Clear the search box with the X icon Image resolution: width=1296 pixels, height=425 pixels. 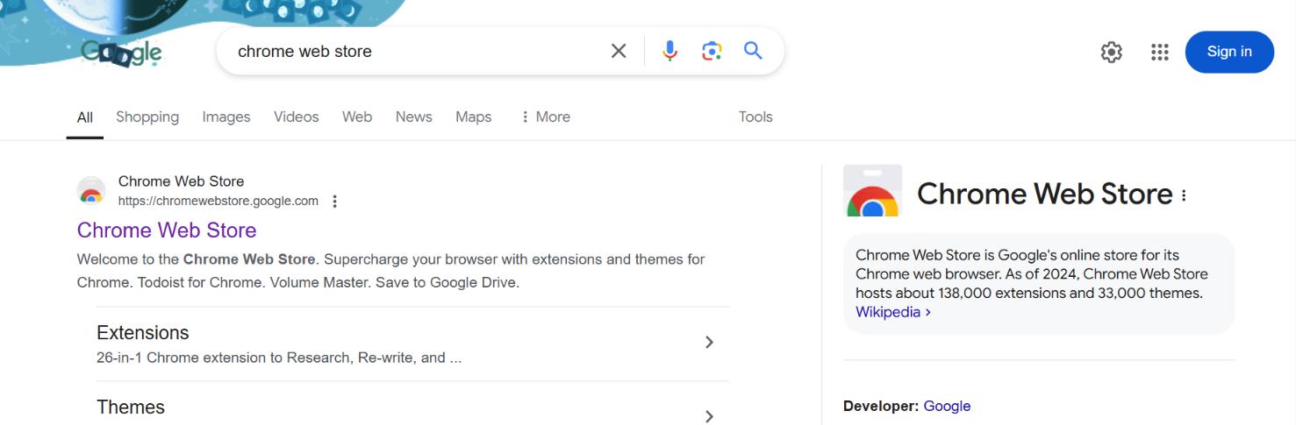pos(619,51)
